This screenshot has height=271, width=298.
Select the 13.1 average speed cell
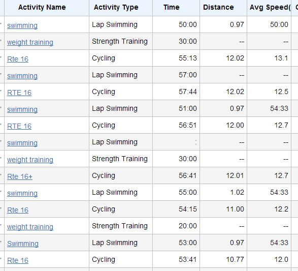point(269,58)
